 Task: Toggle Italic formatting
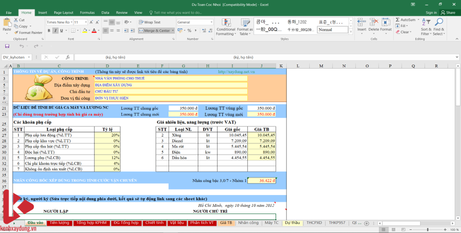tap(54, 31)
